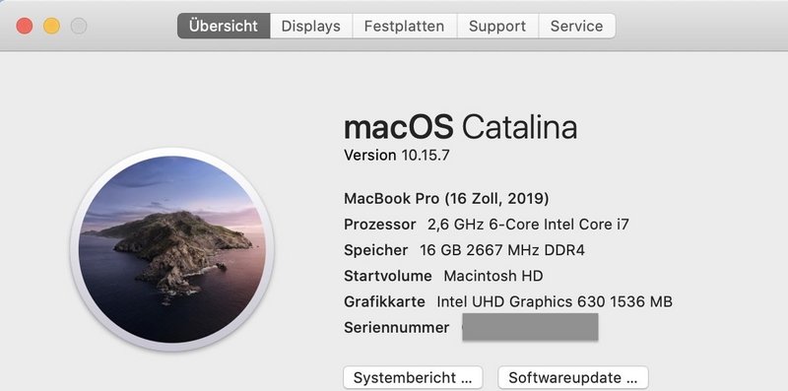Click the Startvolume Macintosh HD entry
The height and width of the screenshot is (391, 788).
pos(443,276)
